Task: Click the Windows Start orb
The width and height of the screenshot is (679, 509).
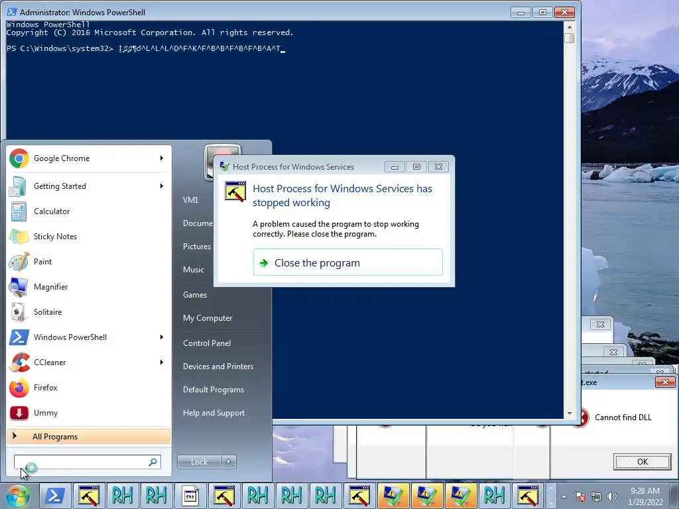Action: [17, 496]
